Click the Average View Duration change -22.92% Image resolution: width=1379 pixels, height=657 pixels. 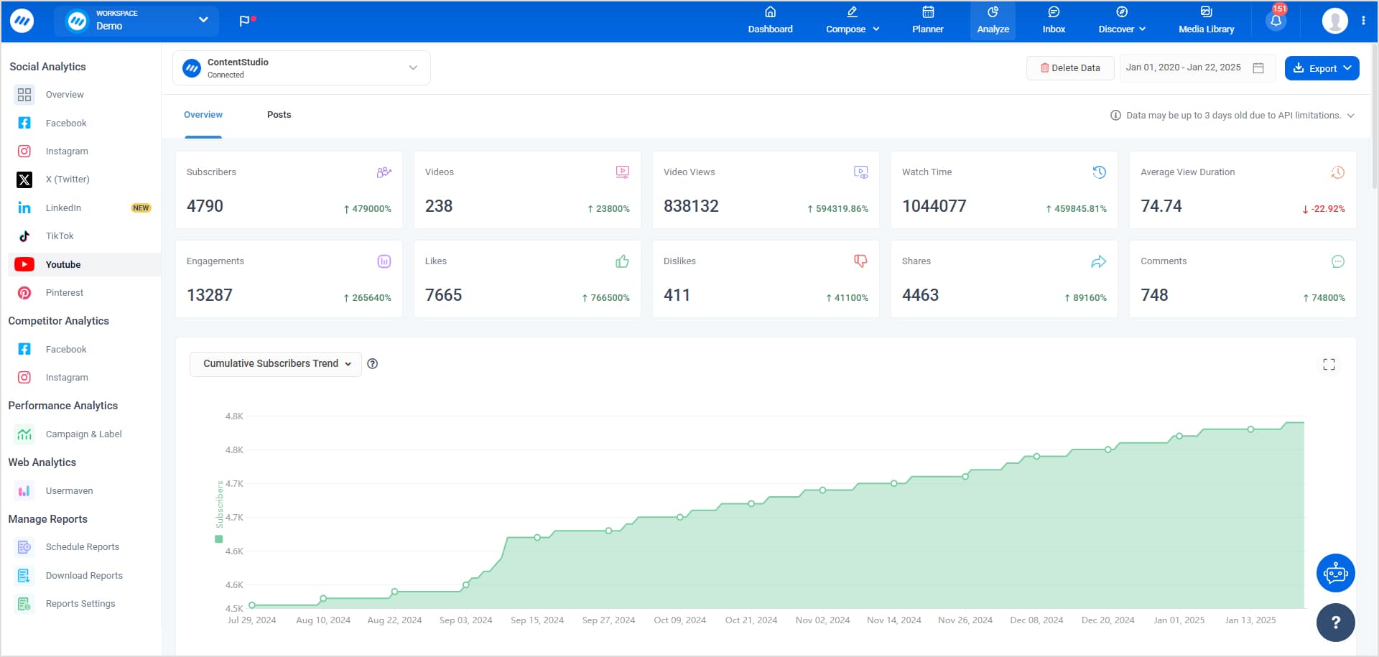click(x=1323, y=209)
